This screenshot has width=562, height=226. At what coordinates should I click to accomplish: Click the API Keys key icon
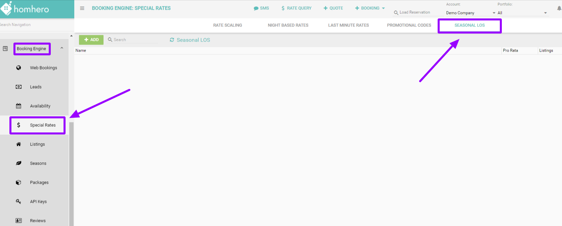click(18, 202)
